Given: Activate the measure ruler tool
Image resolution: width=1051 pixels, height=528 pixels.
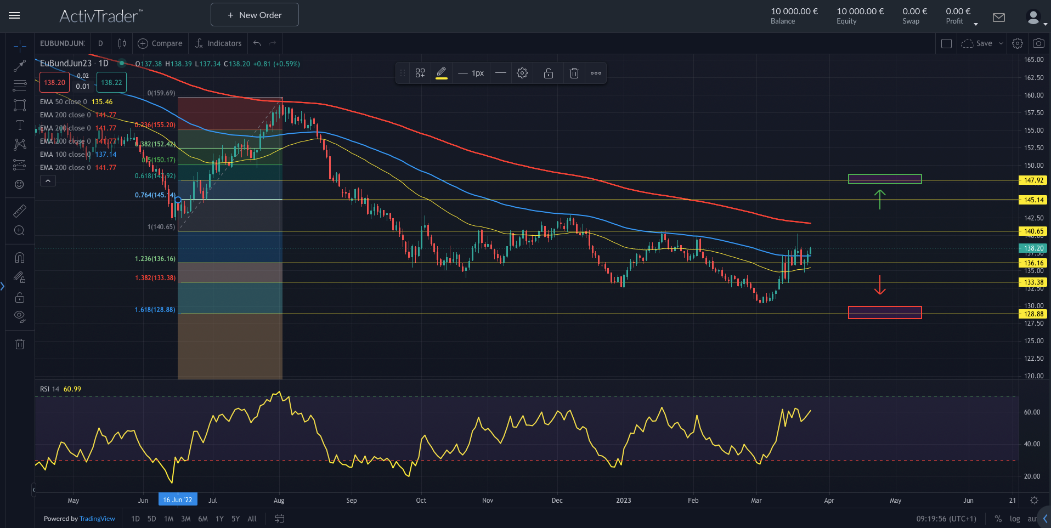Looking at the screenshot, I should [x=20, y=211].
